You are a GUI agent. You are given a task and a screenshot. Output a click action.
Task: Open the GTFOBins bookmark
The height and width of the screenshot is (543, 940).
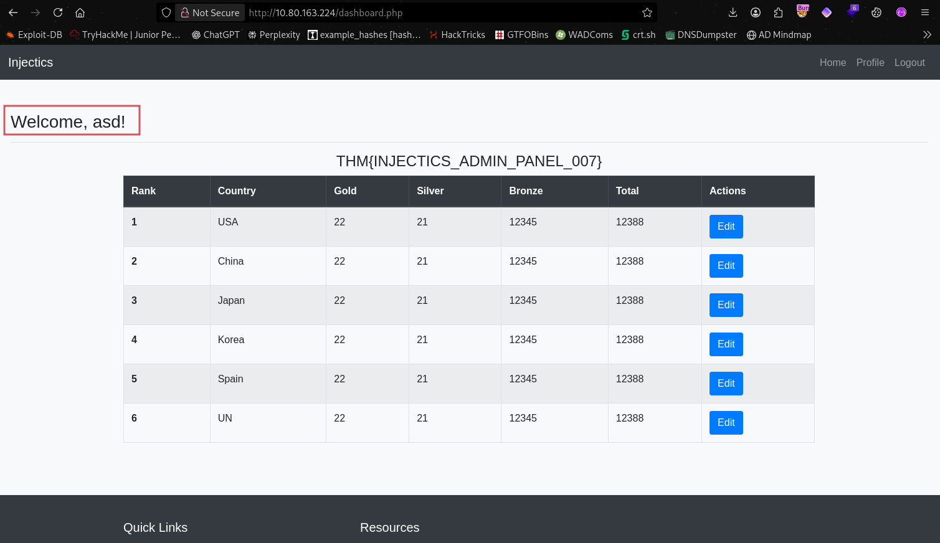[x=521, y=35]
